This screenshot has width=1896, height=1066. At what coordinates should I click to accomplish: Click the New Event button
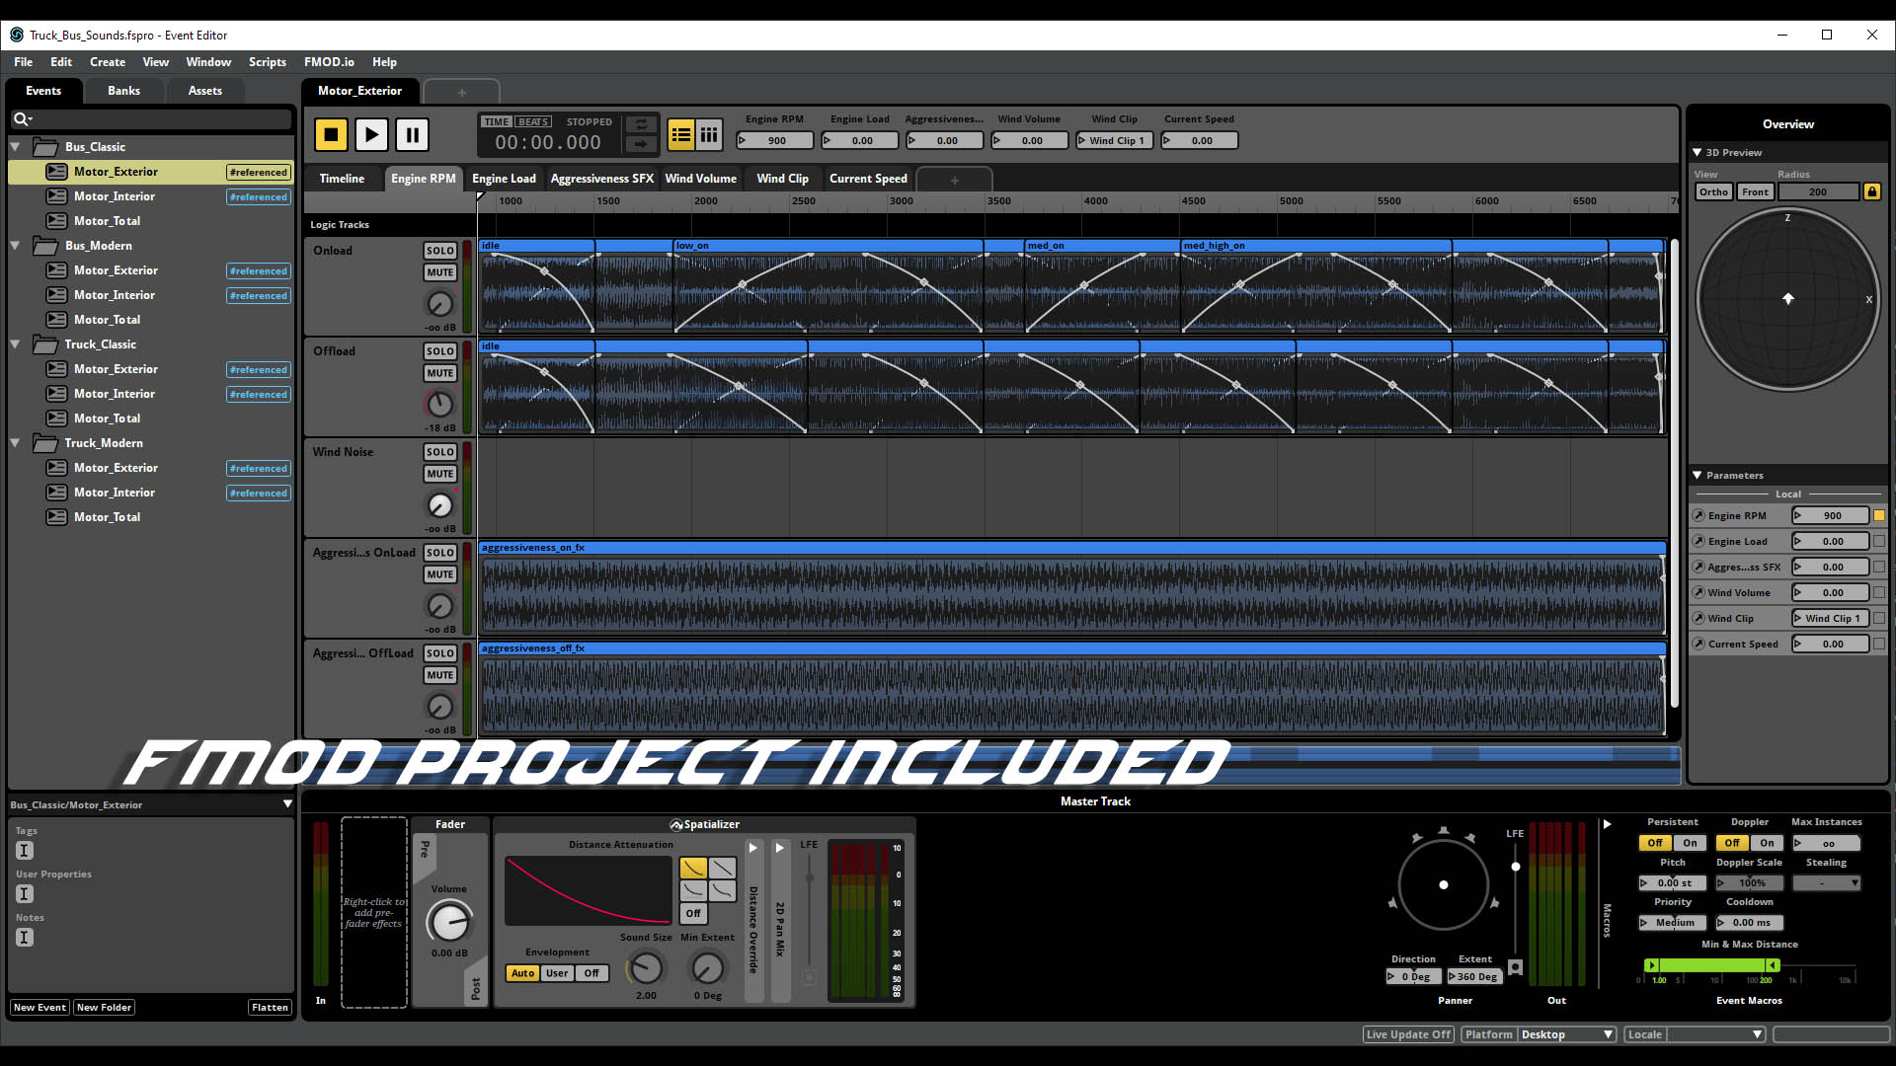[39, 1008]
